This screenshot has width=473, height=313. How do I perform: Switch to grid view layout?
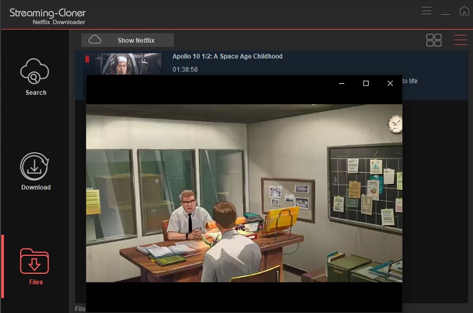point(433,40)
